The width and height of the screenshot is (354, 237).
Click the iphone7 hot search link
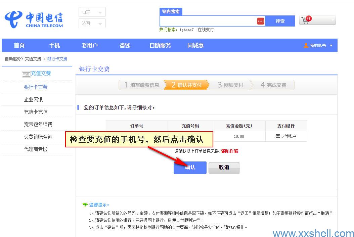coord(186,30)
